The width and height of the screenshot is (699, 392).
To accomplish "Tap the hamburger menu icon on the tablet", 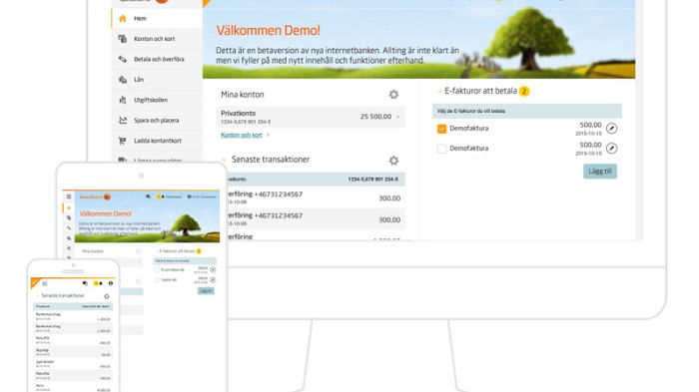I will click(x=69, y=196).
